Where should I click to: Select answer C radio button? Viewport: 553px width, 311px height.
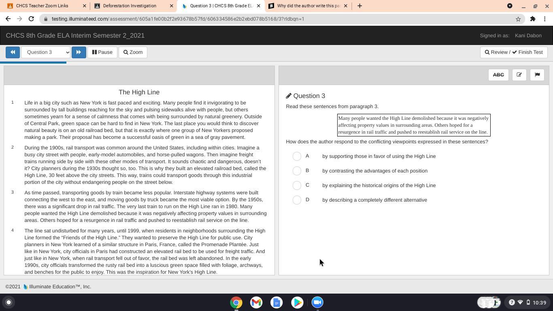(297, 185)
